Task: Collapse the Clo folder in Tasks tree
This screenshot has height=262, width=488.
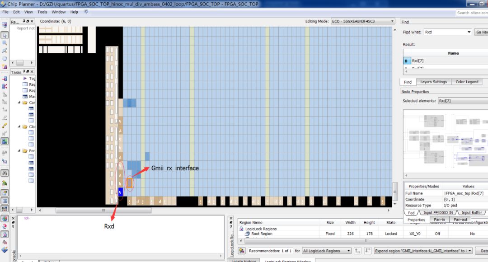Action: [19, 126]
